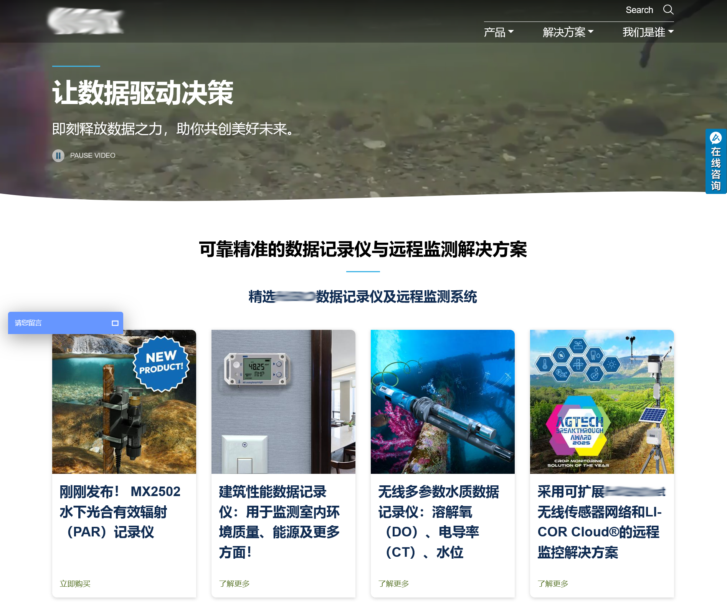Open the underwater water quality sensor image
Screen dimensions: 727x609
click(x=443, y=402)
